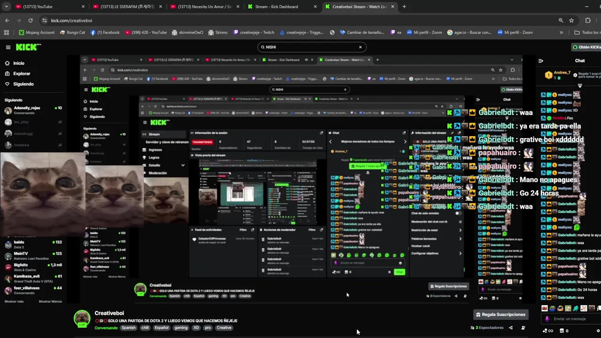Select the Creative tag
Viewport: 601px width, 338px height.
(224, 328)
